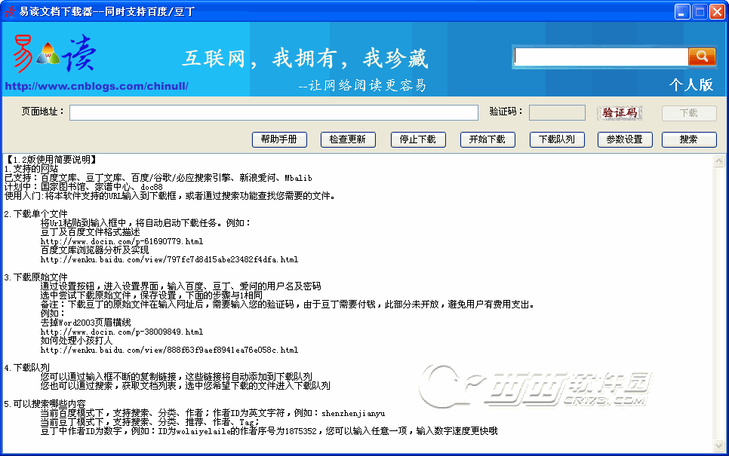This screenshot has height=456, width=729.
Task: Click 停止下载 to stop downloading
Action: [418, 139]
